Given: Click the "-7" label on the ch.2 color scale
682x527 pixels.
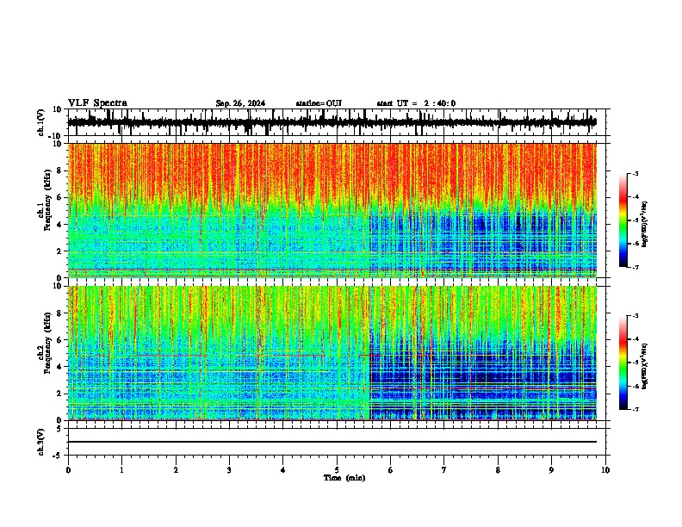Looking at the screenshot, I should [x=635, y=409].
